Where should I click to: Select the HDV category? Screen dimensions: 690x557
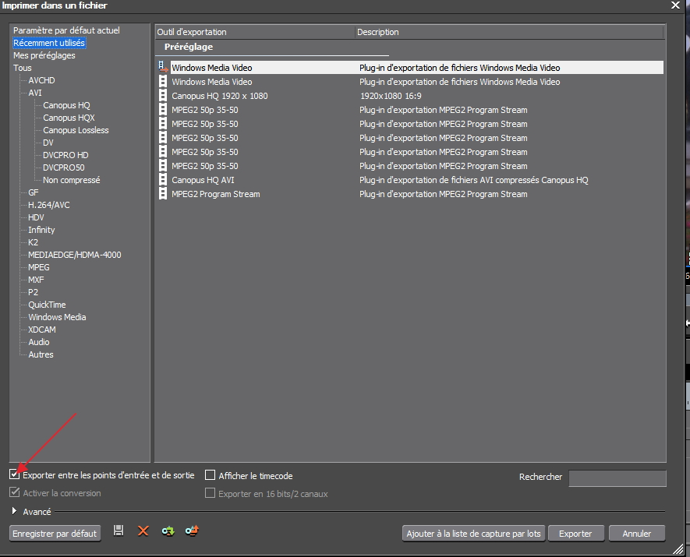coord(36,217)
